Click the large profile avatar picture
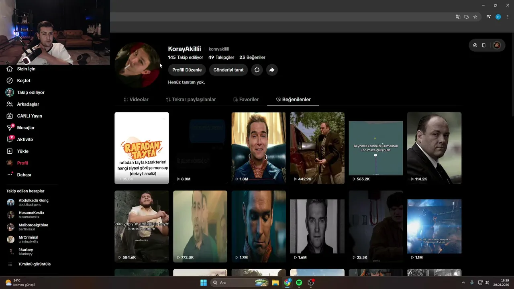The image size is (514, 289). pyautogui.click(x=137, y=65)
